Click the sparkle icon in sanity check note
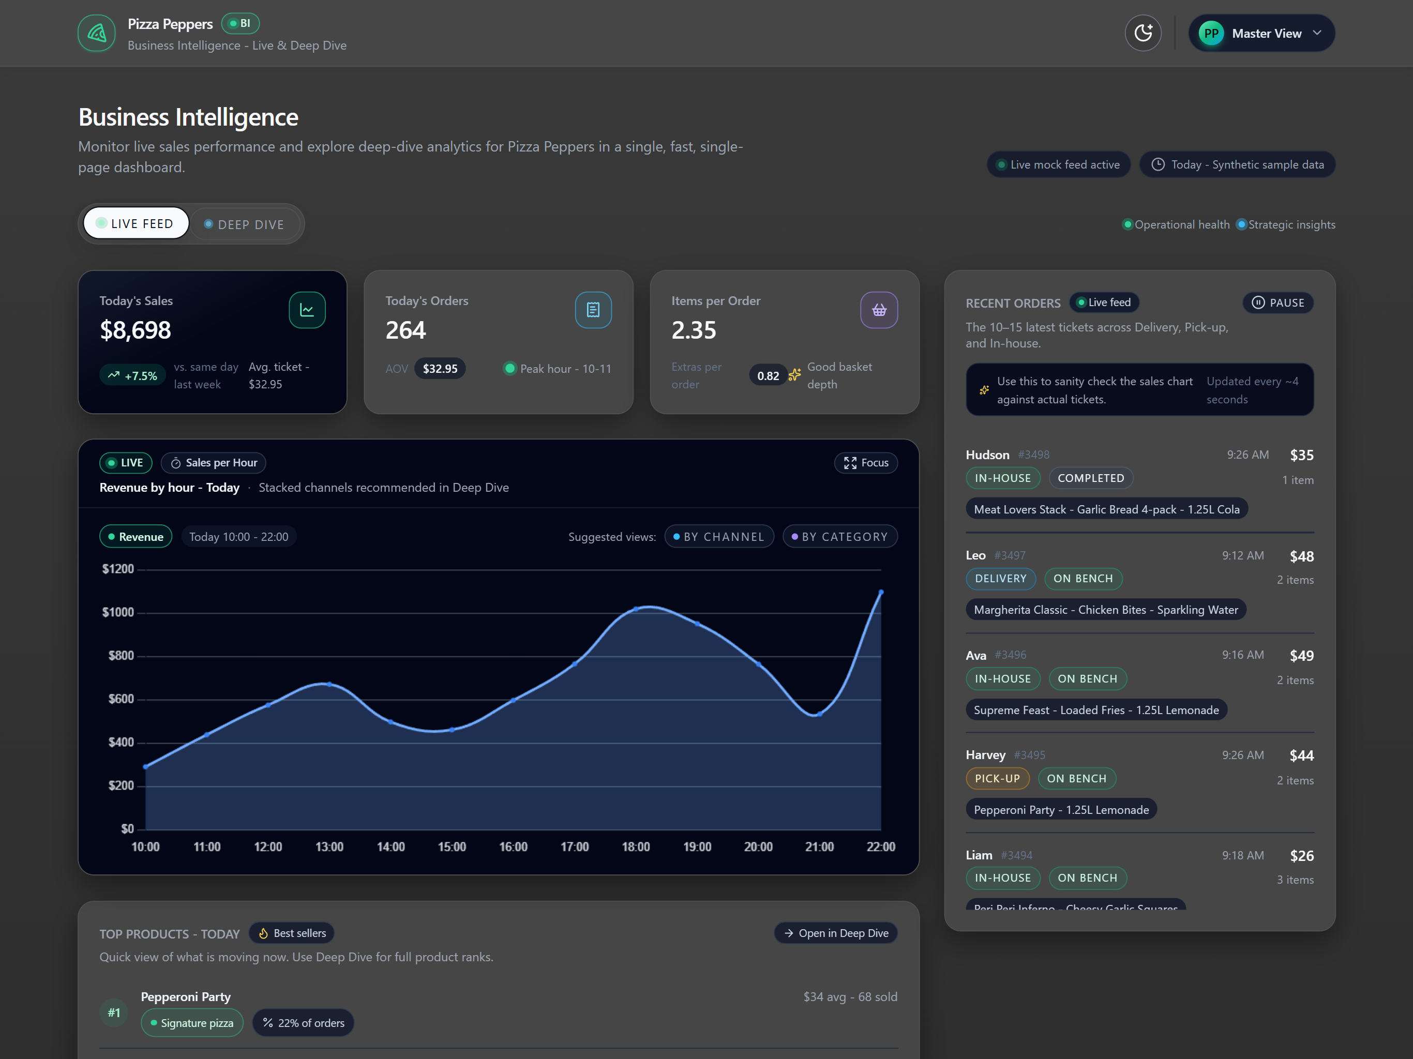This screenshot has height=1059, width=1413. pos(984,390)
